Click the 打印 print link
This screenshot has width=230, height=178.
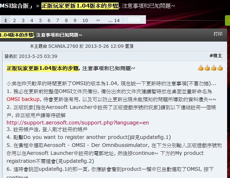tap(218, 34)
